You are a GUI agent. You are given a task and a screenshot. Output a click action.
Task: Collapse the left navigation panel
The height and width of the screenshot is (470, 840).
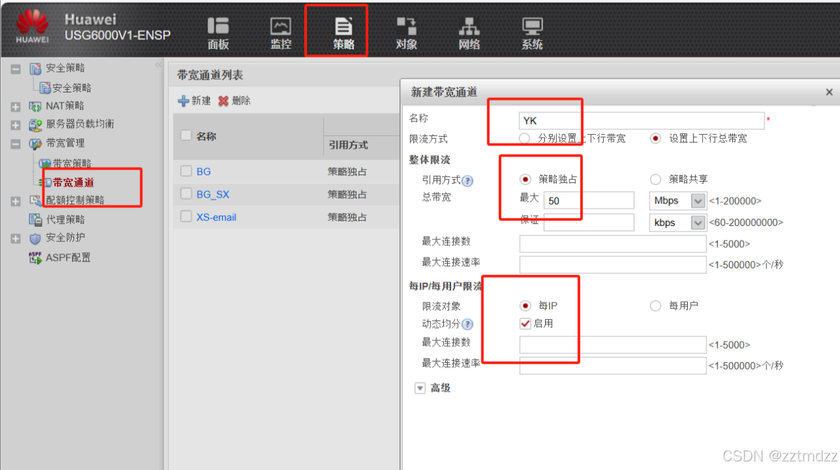158,65
